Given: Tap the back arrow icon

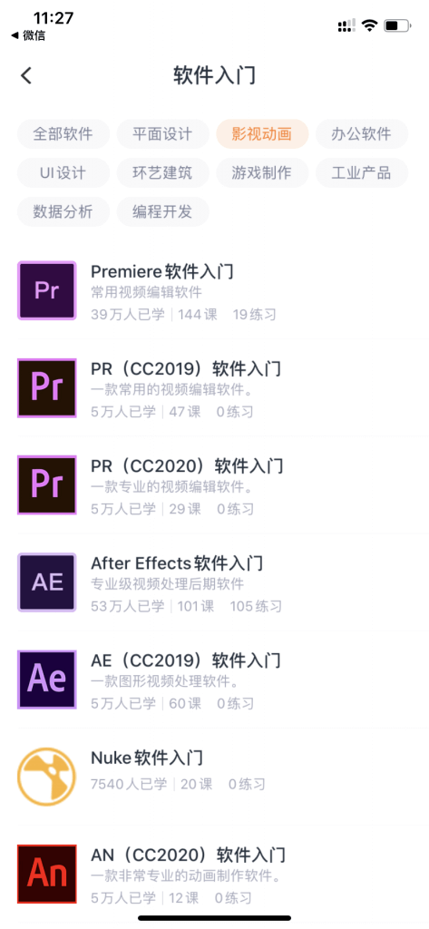Looking at the screenshot, I should tap(26, 76).
